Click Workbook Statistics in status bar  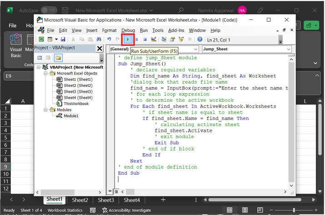click(65, 210)
